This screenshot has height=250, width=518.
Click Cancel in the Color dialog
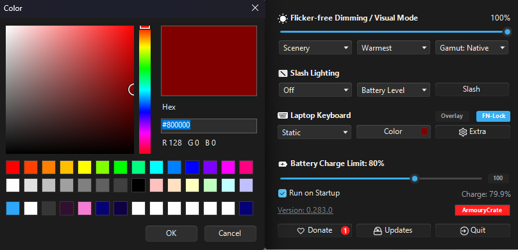click(x=230, y=233)
